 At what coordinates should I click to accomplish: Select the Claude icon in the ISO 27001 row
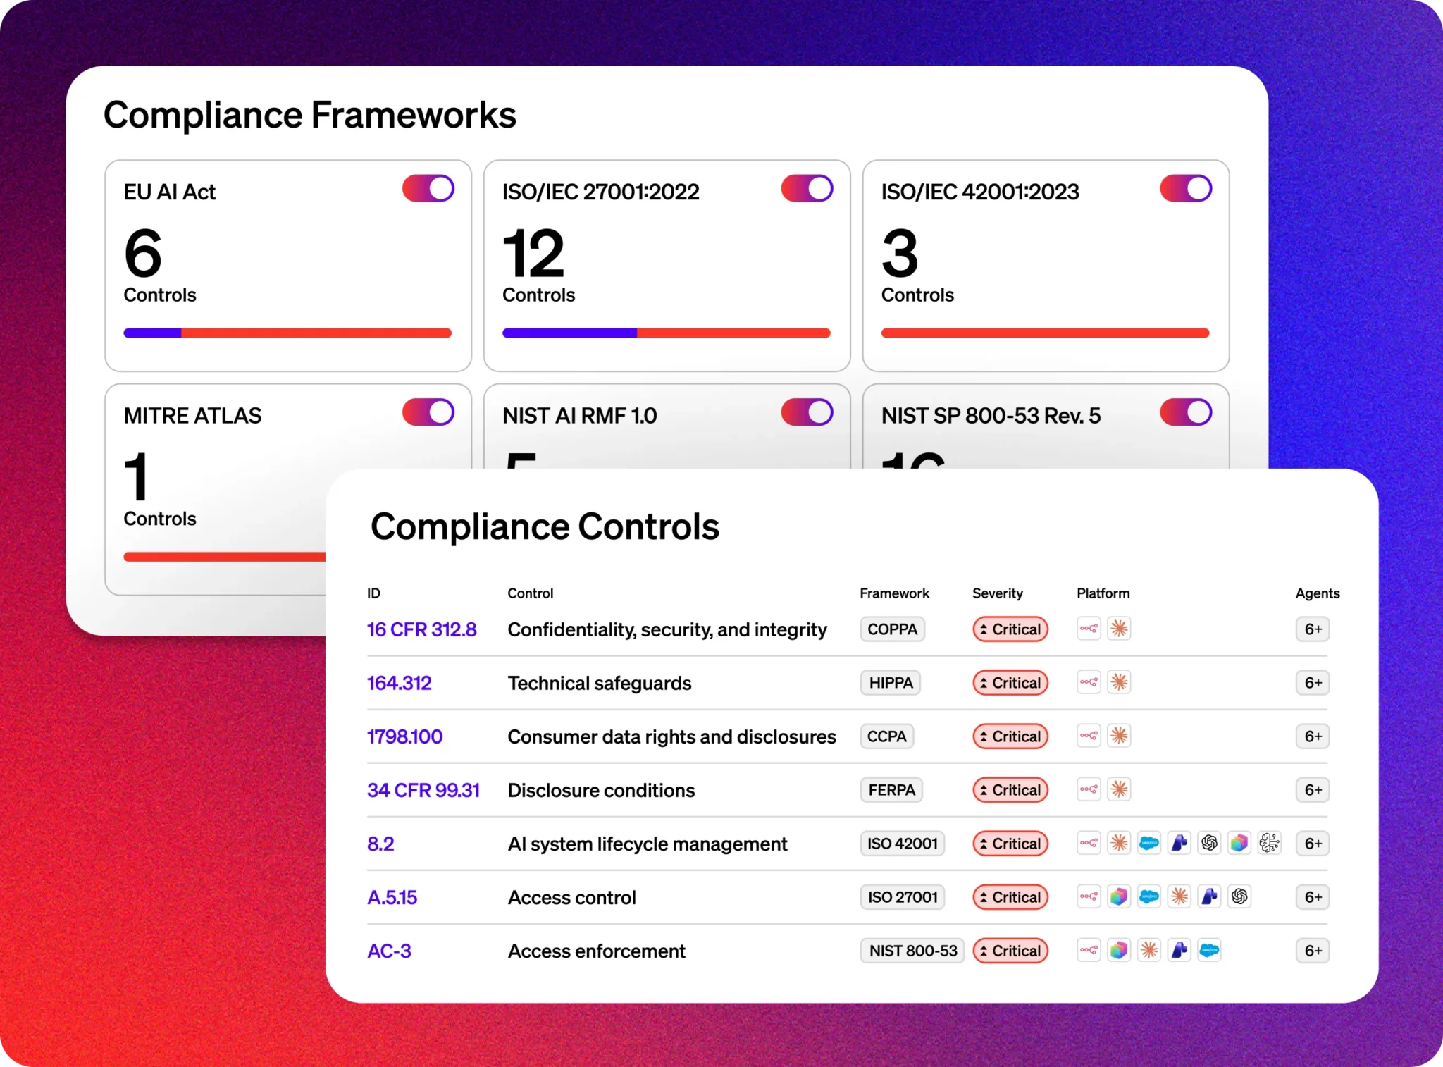click(x=1179, y=896)
